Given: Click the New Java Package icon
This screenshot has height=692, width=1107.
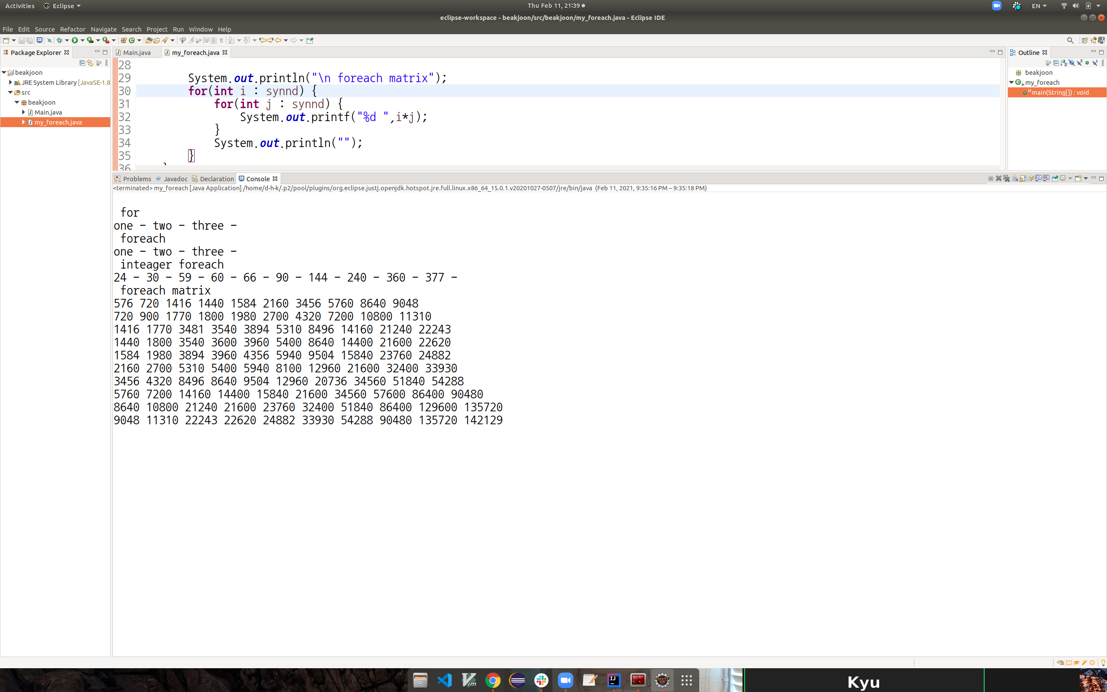Looking at the screenshot, I should [x=124, y=40].
